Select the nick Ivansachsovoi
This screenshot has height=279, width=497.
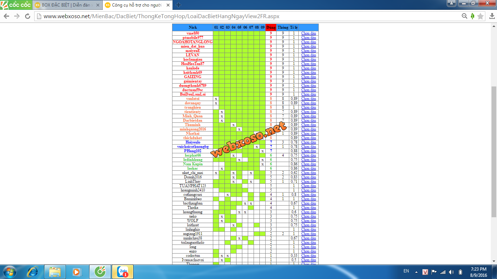point(193,260)
